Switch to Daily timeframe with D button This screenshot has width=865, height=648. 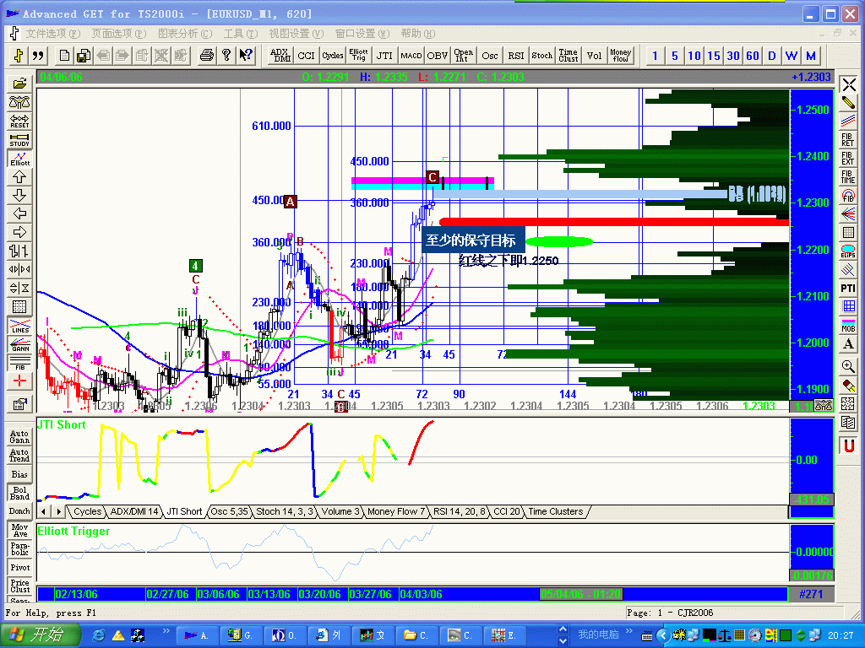click(x=771, y=56)
